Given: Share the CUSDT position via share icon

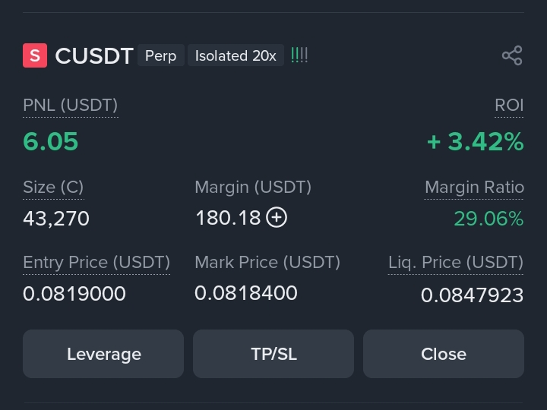Looking at the screenshot, I should tap(512, 55).
